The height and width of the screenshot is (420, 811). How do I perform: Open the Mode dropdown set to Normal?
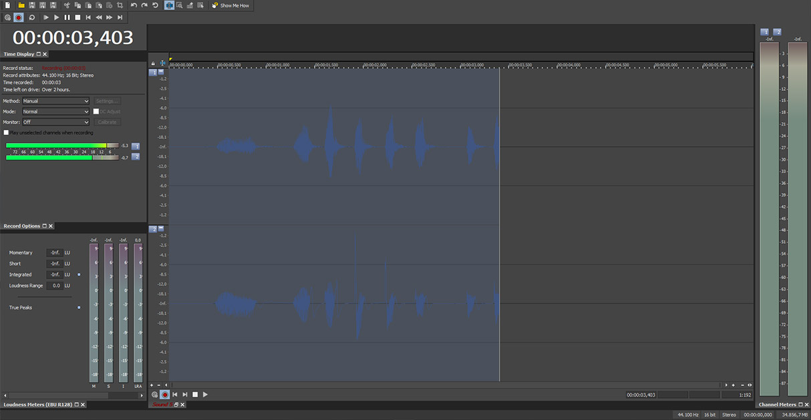click(x=55, y=112)
